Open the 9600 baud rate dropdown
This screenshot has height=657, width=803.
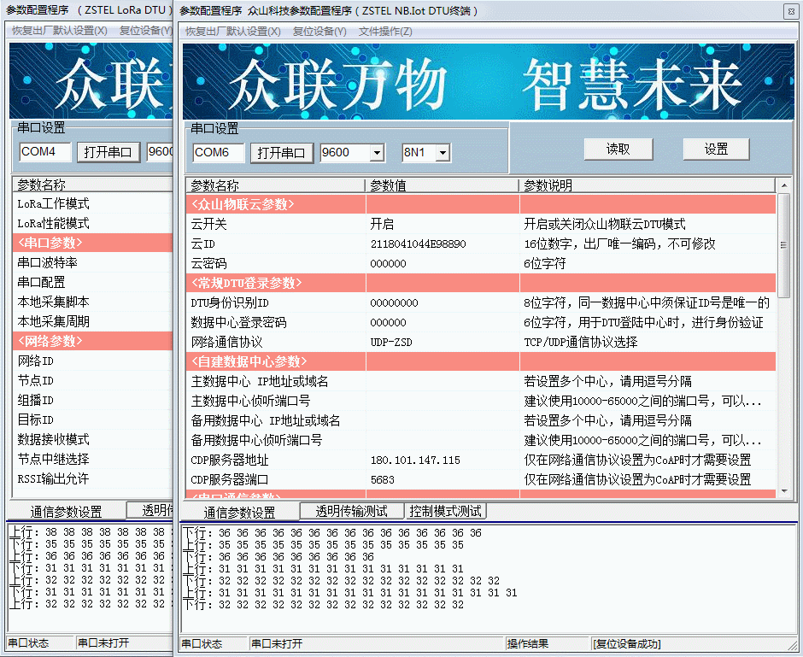point(378,153)
